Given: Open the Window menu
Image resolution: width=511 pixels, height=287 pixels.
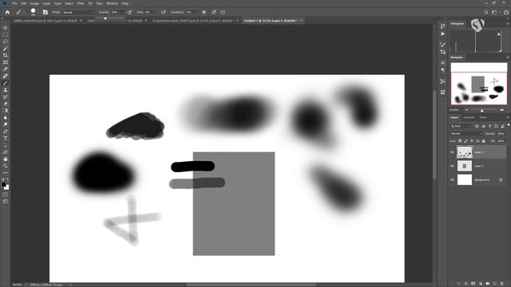Looking at the screenshot, I should click(x=112, y=3).
